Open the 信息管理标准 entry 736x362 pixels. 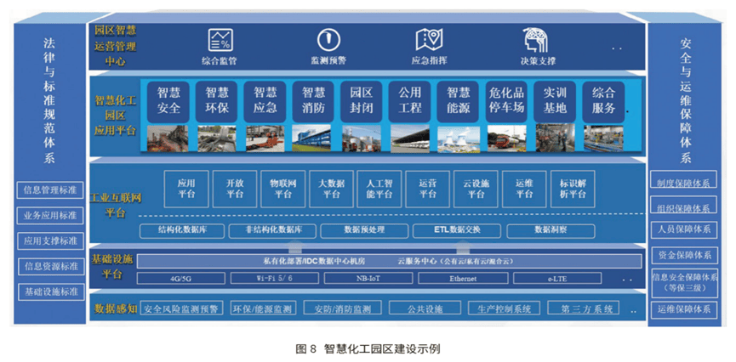pos(49,189)
